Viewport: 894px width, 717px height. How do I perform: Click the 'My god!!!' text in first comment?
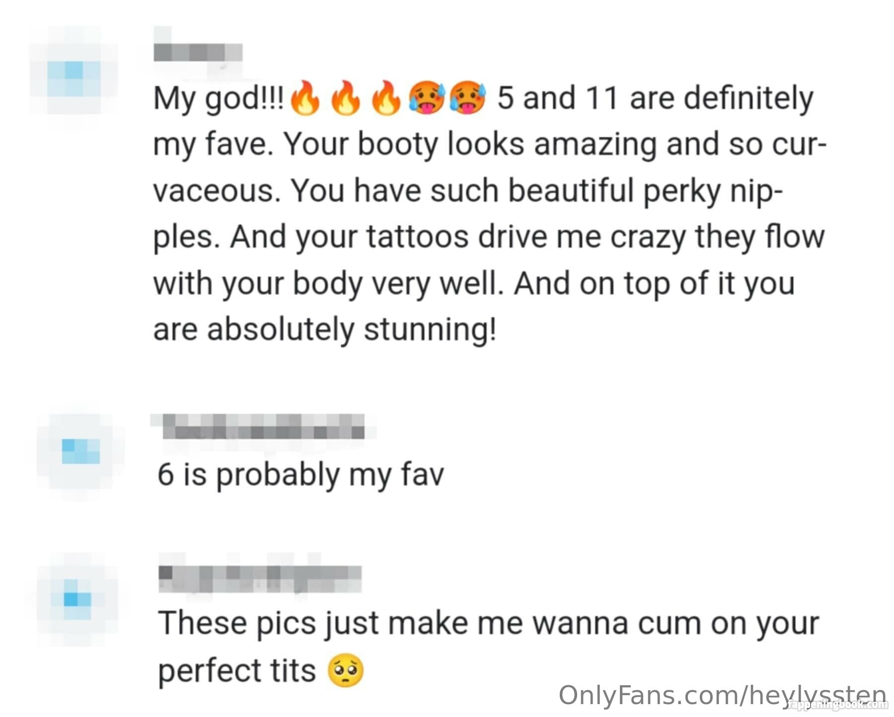[x=219, y=99]
